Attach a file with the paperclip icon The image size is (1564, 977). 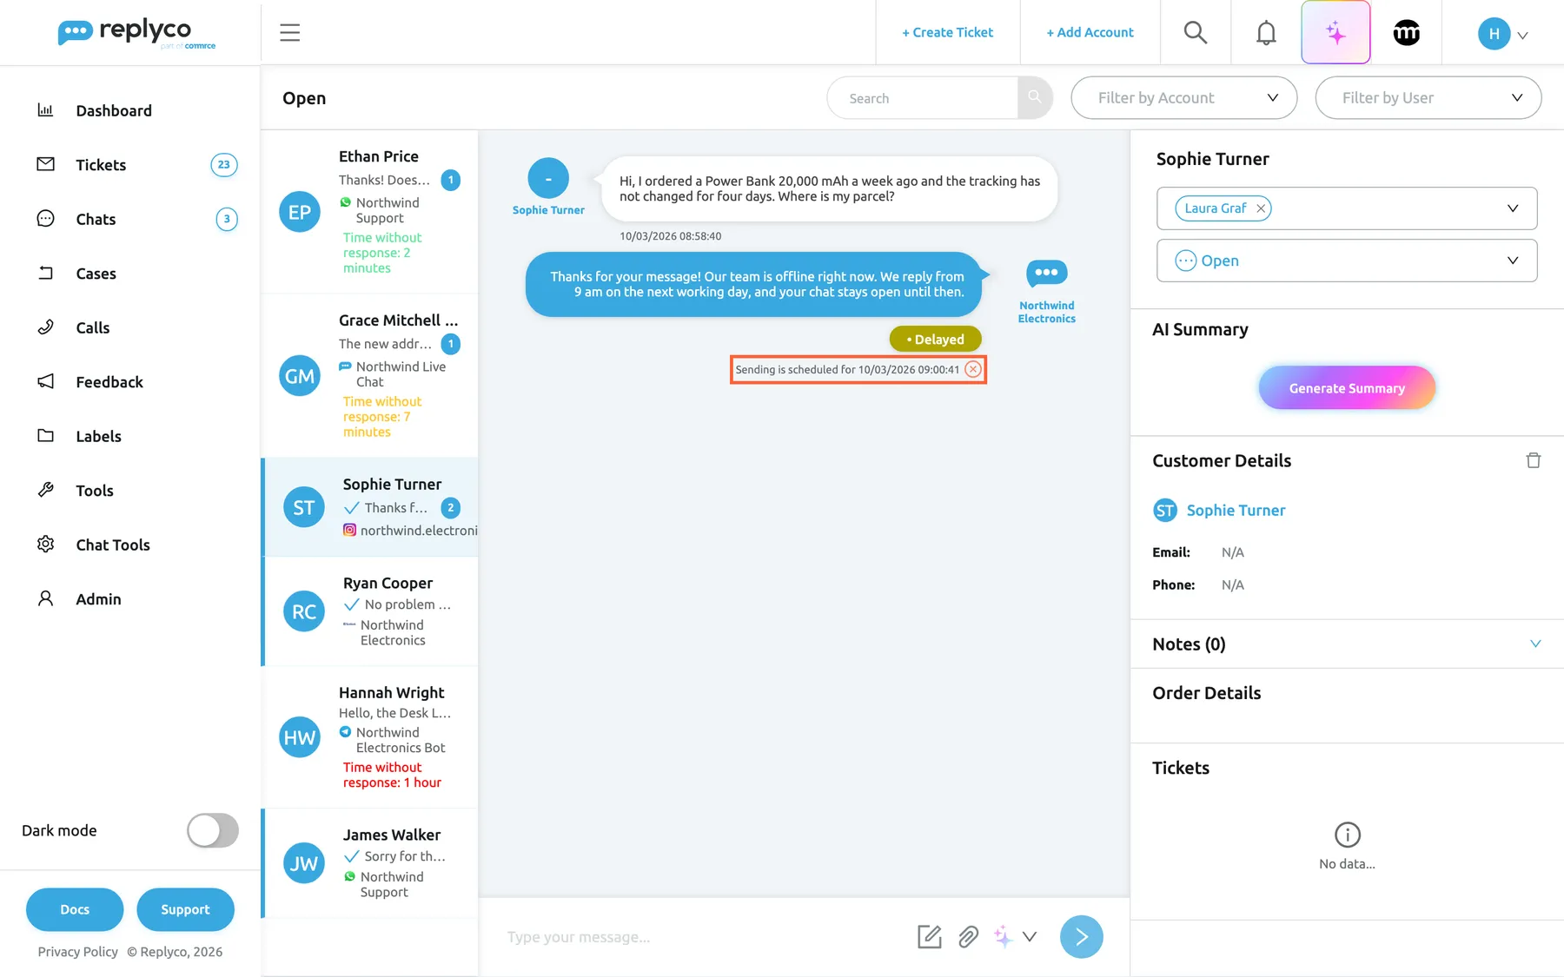coord(968,936)
